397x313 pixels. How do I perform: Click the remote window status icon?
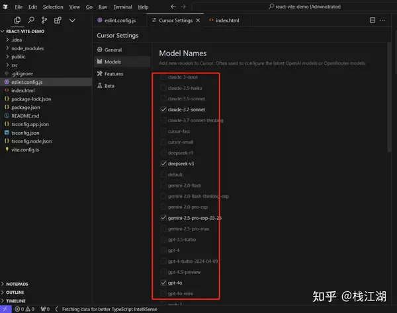tap(6, 308)
